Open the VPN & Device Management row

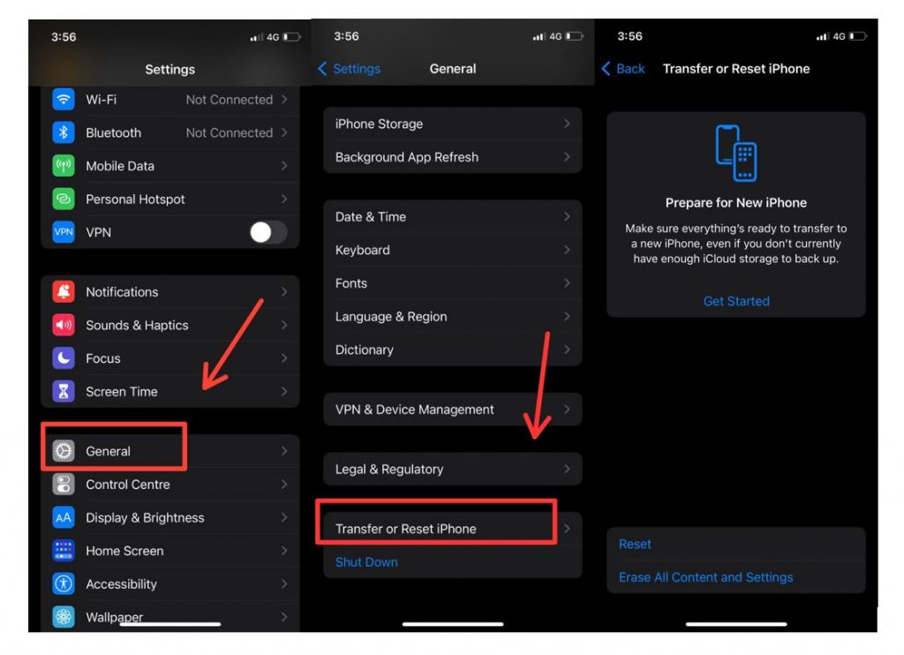[453, 410]
